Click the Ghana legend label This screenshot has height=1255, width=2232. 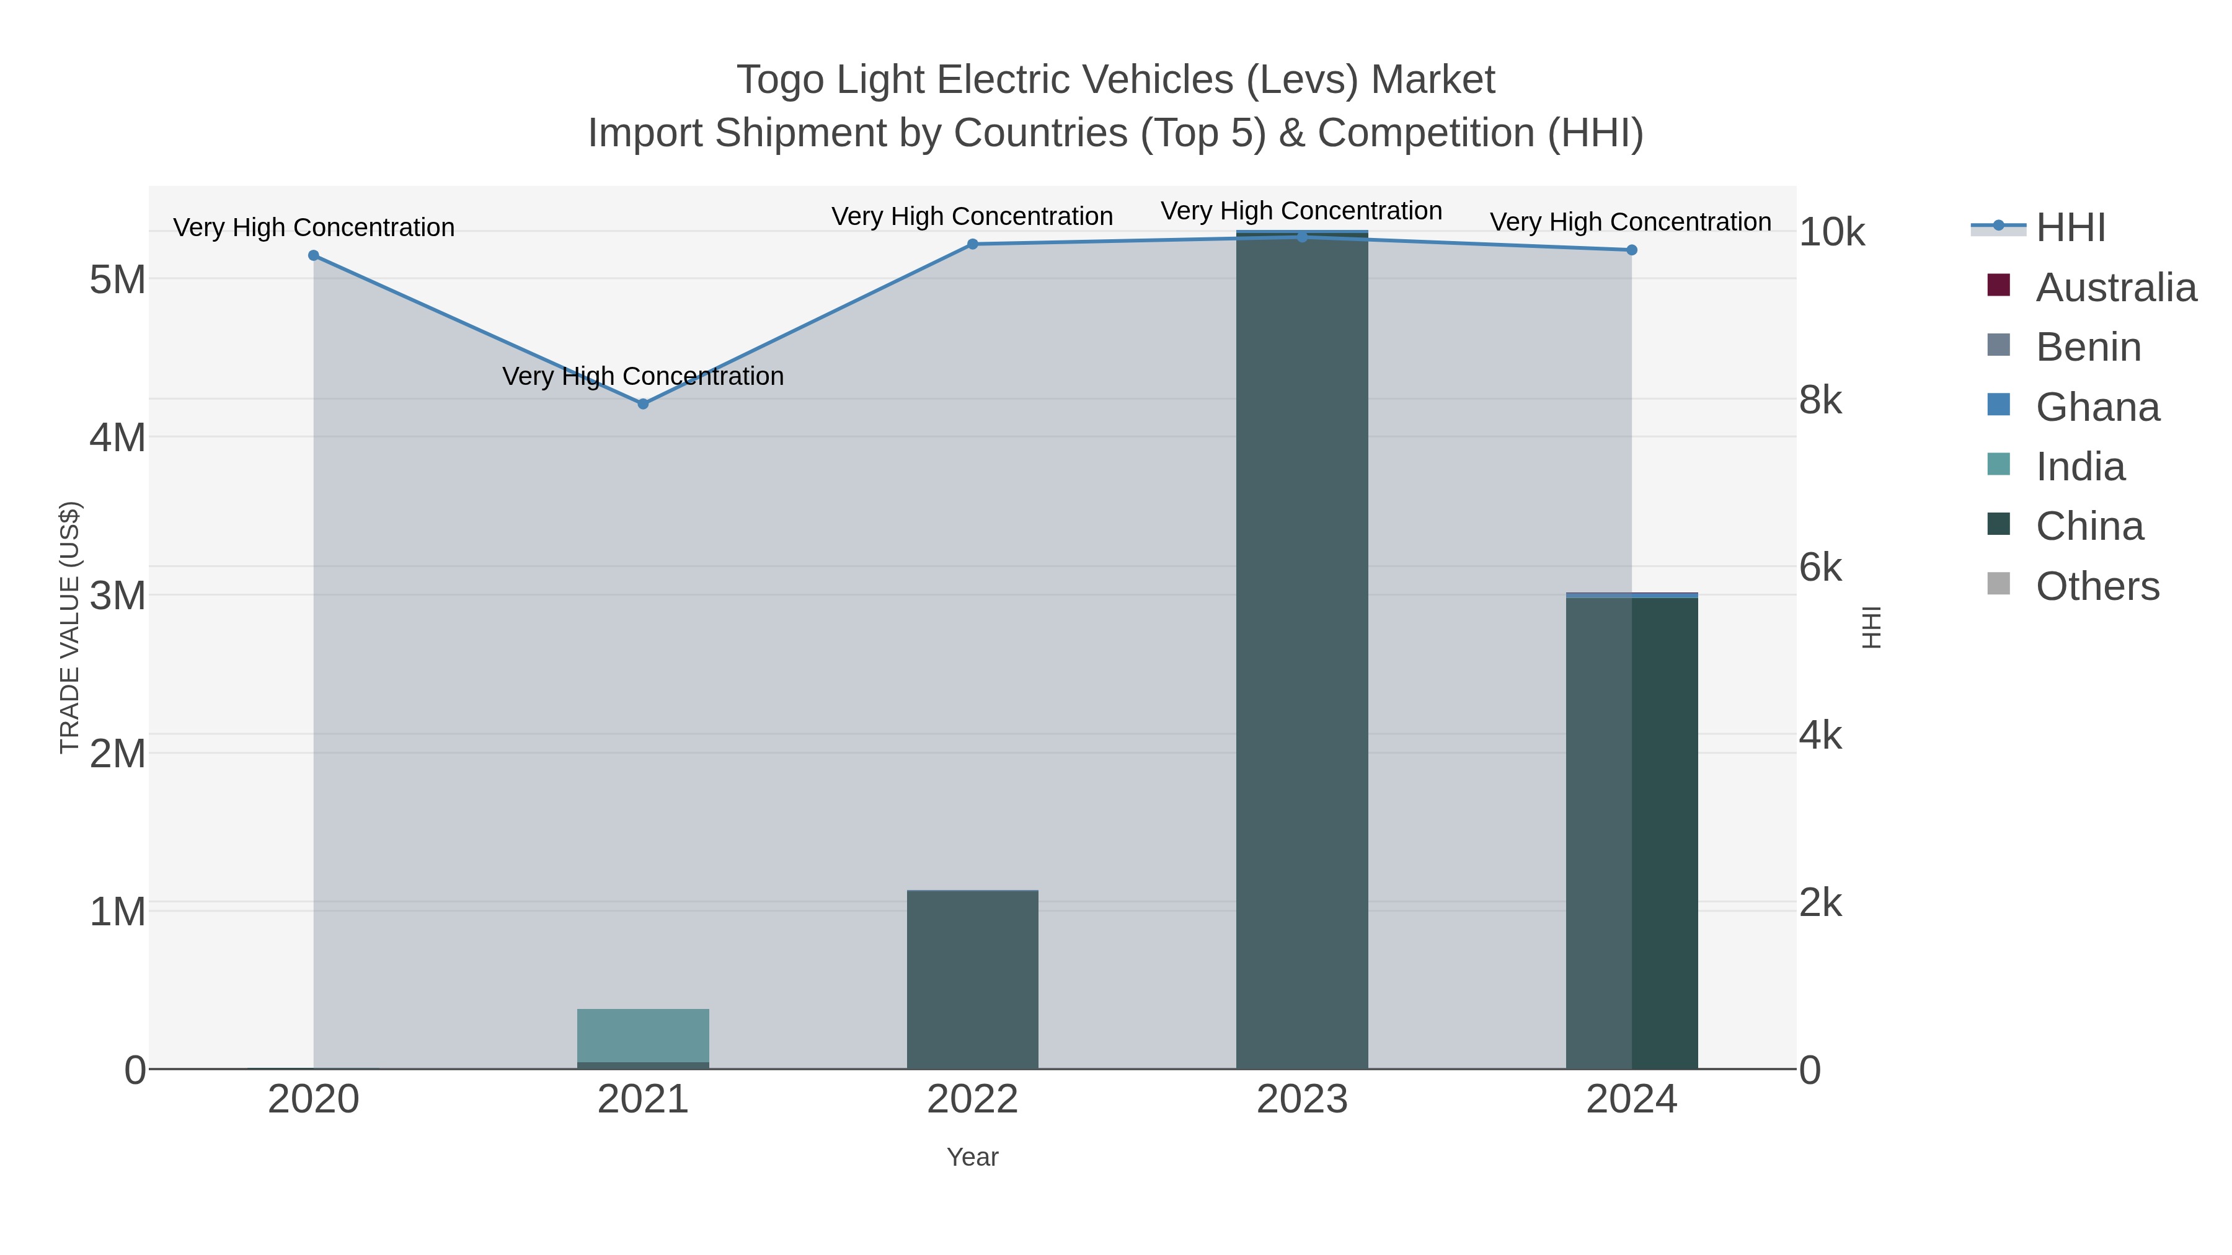click(x=2097, y=407)
